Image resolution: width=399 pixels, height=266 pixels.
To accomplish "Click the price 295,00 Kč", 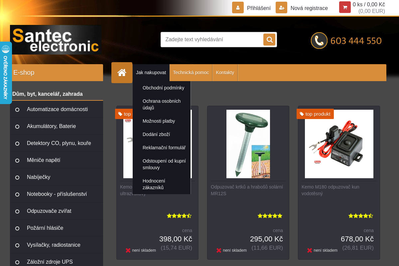I will point(266,239).
